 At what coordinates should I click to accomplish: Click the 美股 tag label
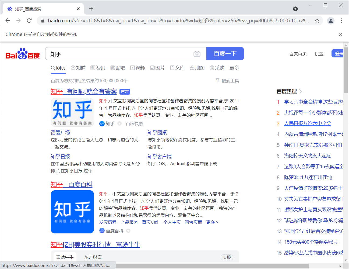point(227,257)
